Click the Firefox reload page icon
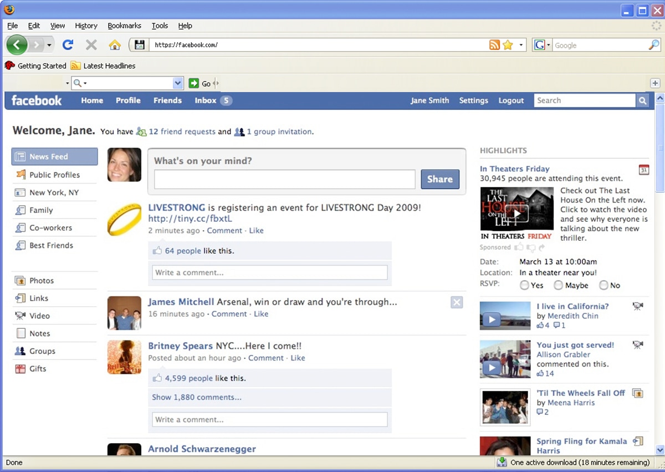This screenshot has height=472, width=665. pyautogui.click(x=68, y=45)
